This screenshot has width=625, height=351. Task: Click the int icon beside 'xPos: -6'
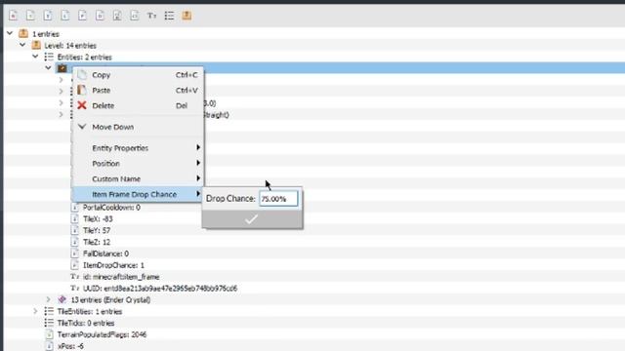pos(49,346)
